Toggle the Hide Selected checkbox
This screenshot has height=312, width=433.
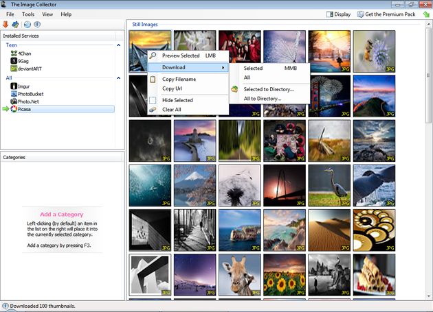point(153,100)
